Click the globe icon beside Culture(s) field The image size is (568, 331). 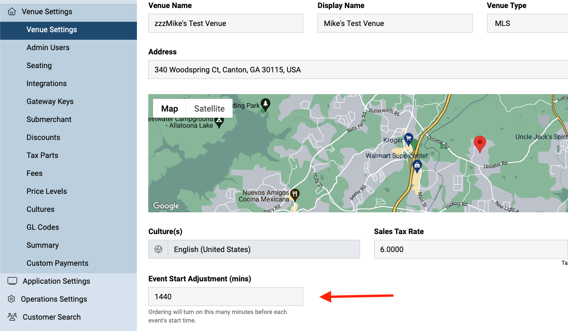click(158, 249)
